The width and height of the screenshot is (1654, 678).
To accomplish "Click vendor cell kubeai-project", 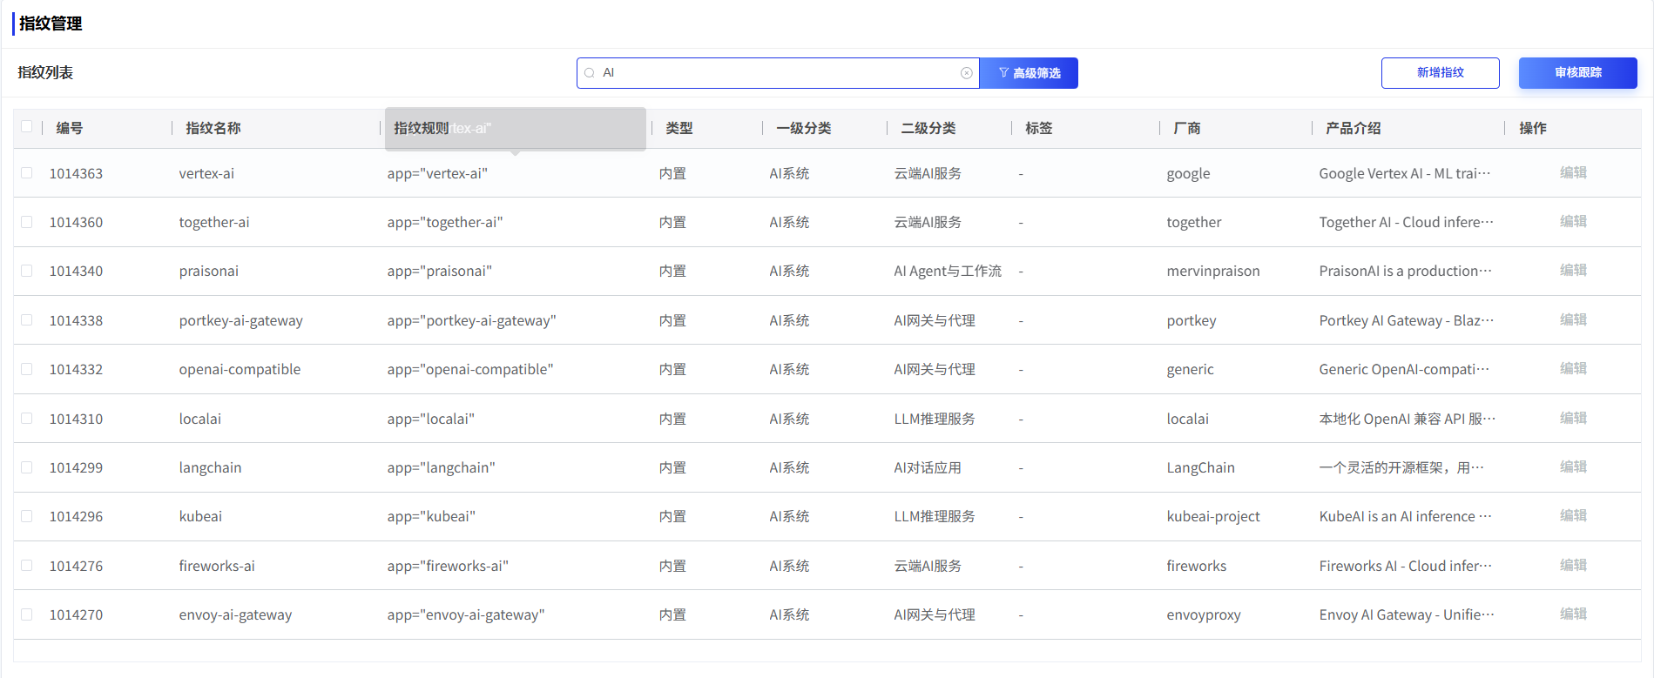I will tap(1213, 516).
